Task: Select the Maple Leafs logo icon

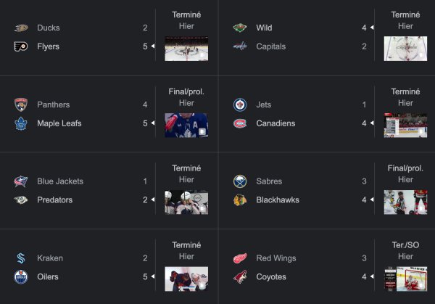Action: (x=20, y=123)
